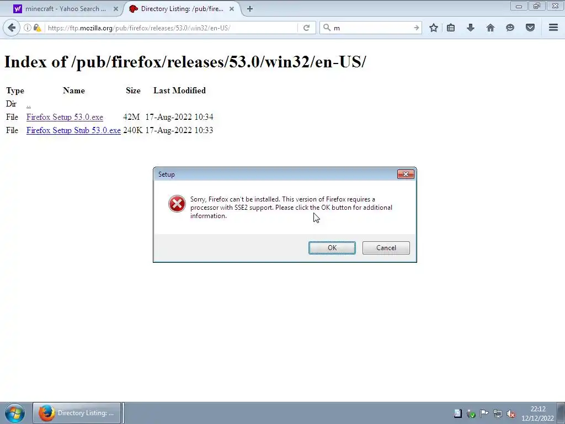Viewport: 565px width, 424px height.
Task: Download Firefox Setup Stub 53.0.exe link
Action: [73, 130]
